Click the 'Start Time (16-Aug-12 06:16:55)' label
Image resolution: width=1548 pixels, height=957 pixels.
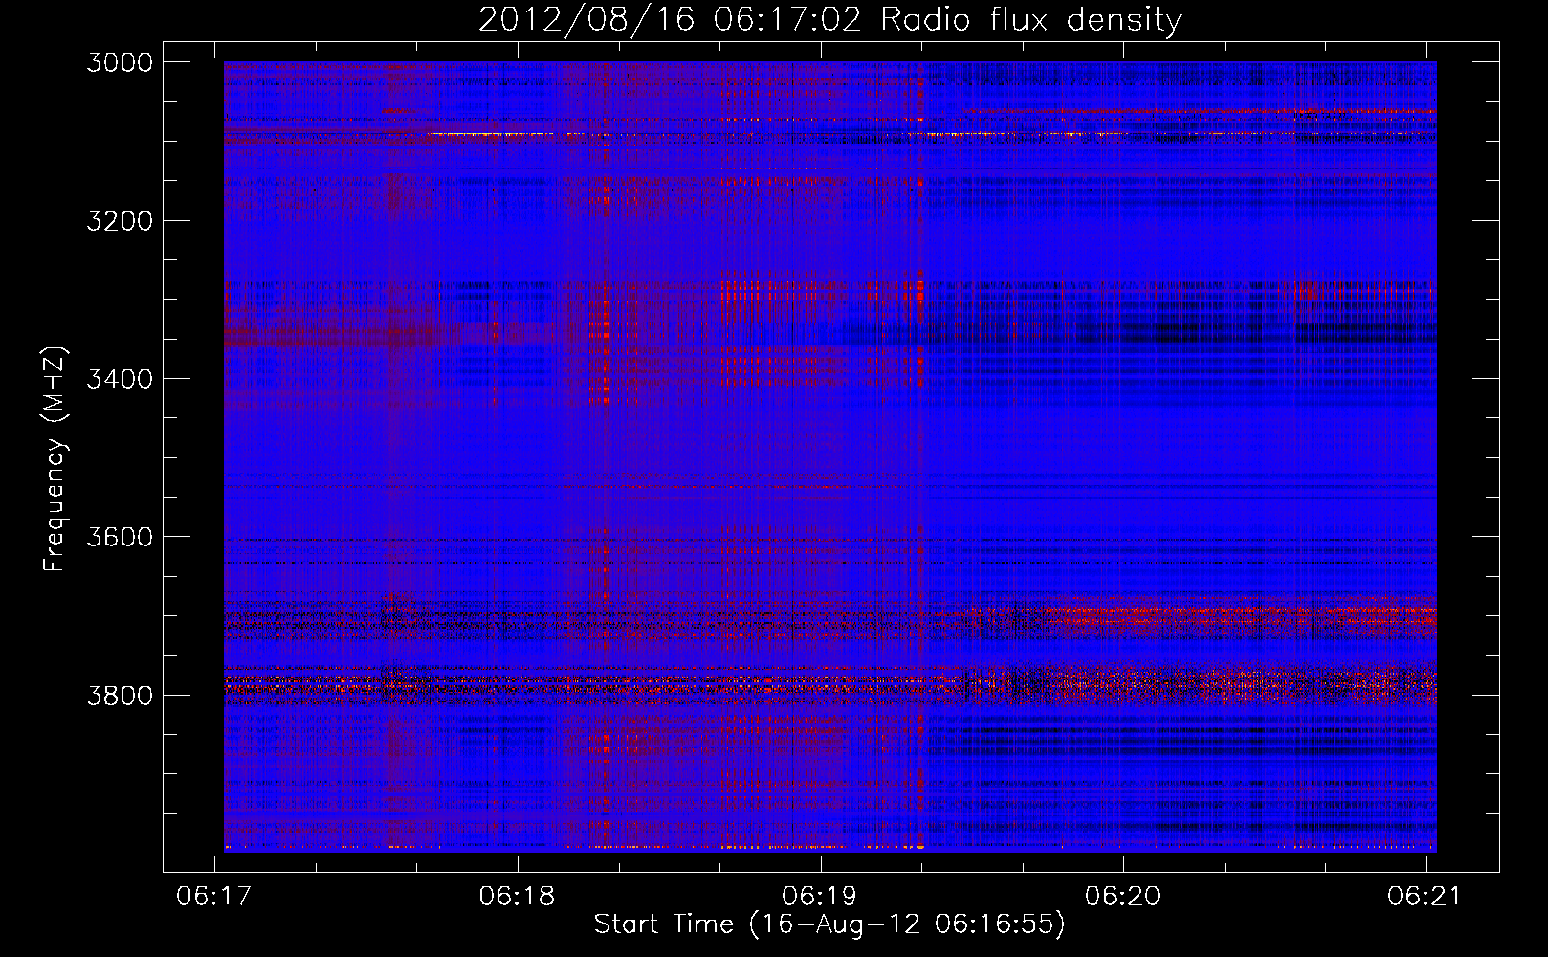click(x=829, y=924)
